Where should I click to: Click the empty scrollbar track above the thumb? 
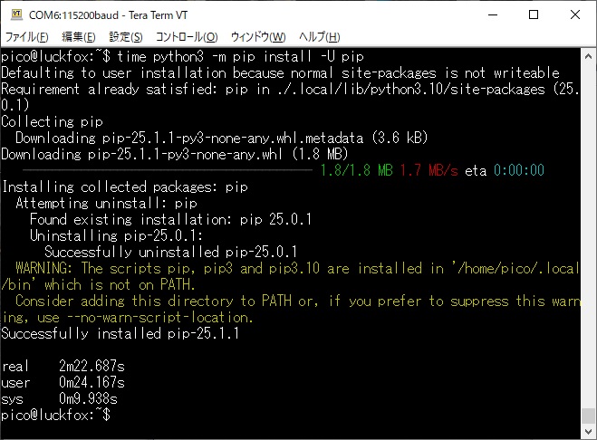[x=589, y=226]
